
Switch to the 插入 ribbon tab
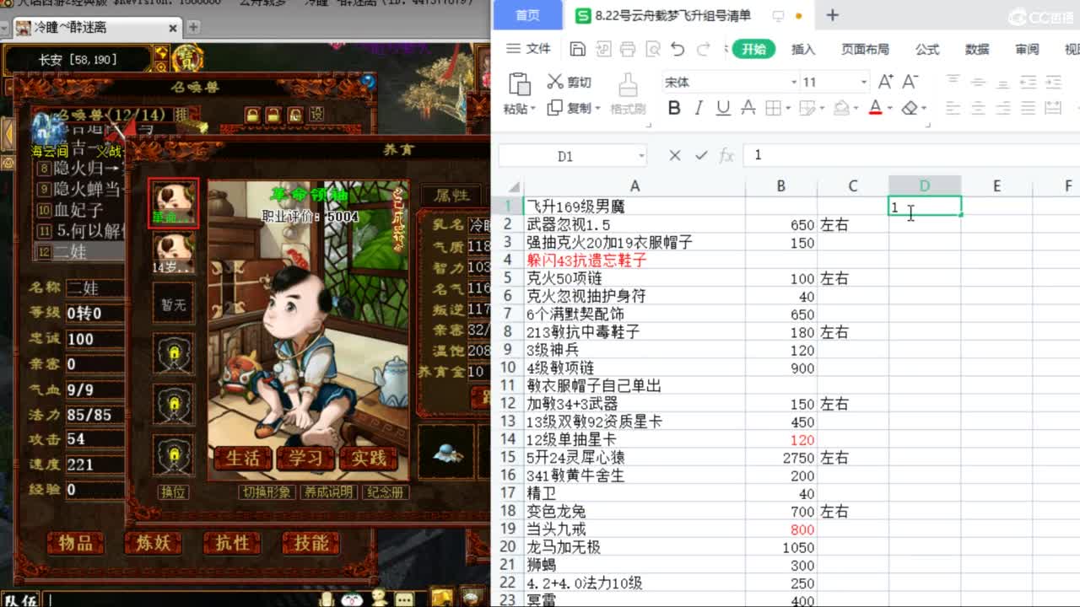click(803, 49)
